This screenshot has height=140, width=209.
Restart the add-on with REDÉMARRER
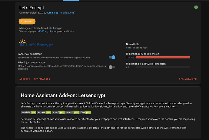click(x=42, y=79)
